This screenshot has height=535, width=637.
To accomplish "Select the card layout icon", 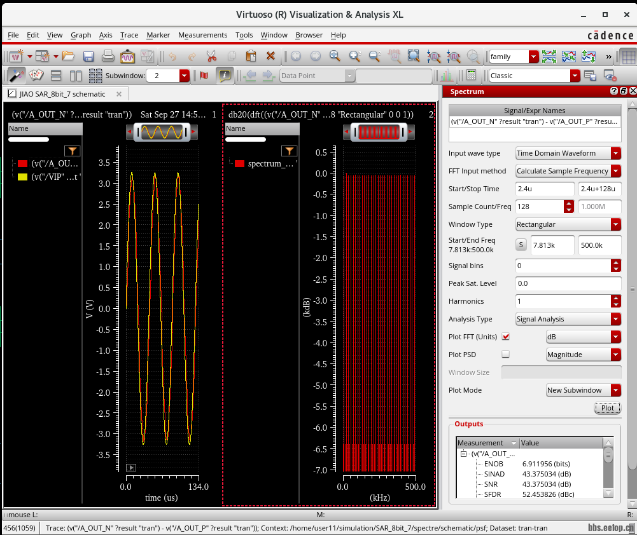I will point(36,76).
